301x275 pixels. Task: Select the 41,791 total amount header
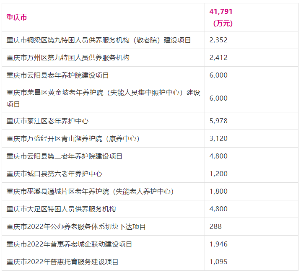(x=221, y=12)
